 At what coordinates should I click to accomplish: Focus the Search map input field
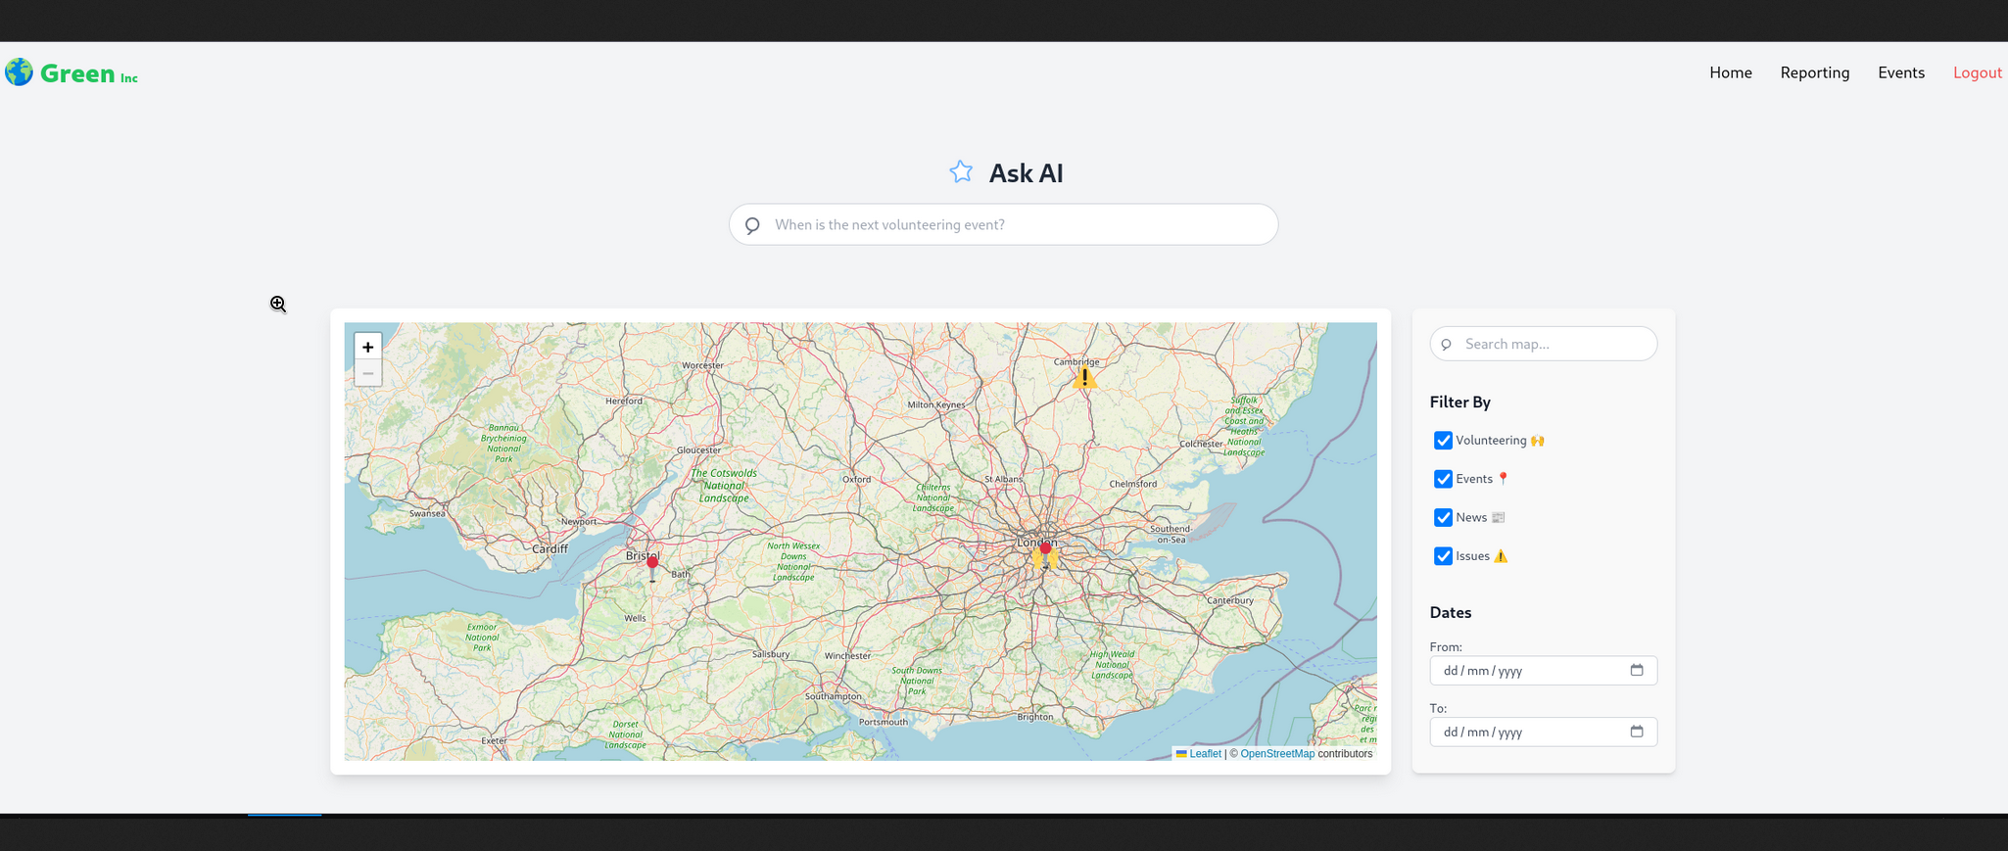(1553, 344)
